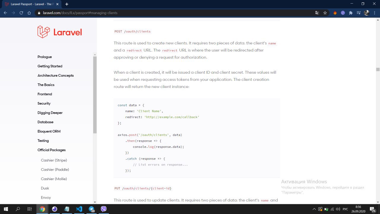This screenshot has width=380, height=214.
Task: Click the Laravel logo in the sidebar
Action: point(60,32)
